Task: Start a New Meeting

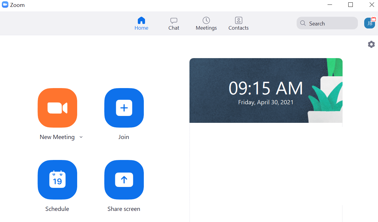Action: pyautogui.click(x=57, y=108)
